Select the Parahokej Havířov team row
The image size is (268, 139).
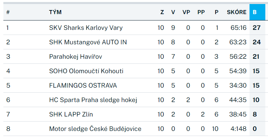(x=75, y=57)
